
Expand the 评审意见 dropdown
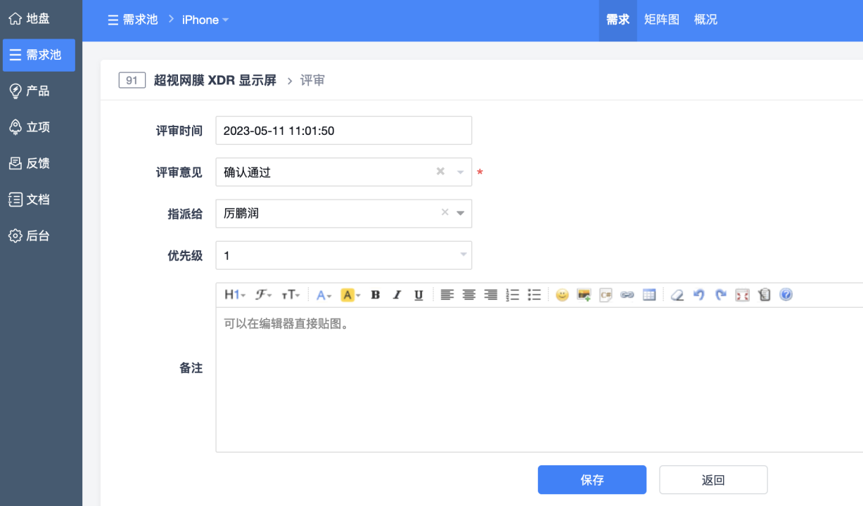[x=461, y=172]
